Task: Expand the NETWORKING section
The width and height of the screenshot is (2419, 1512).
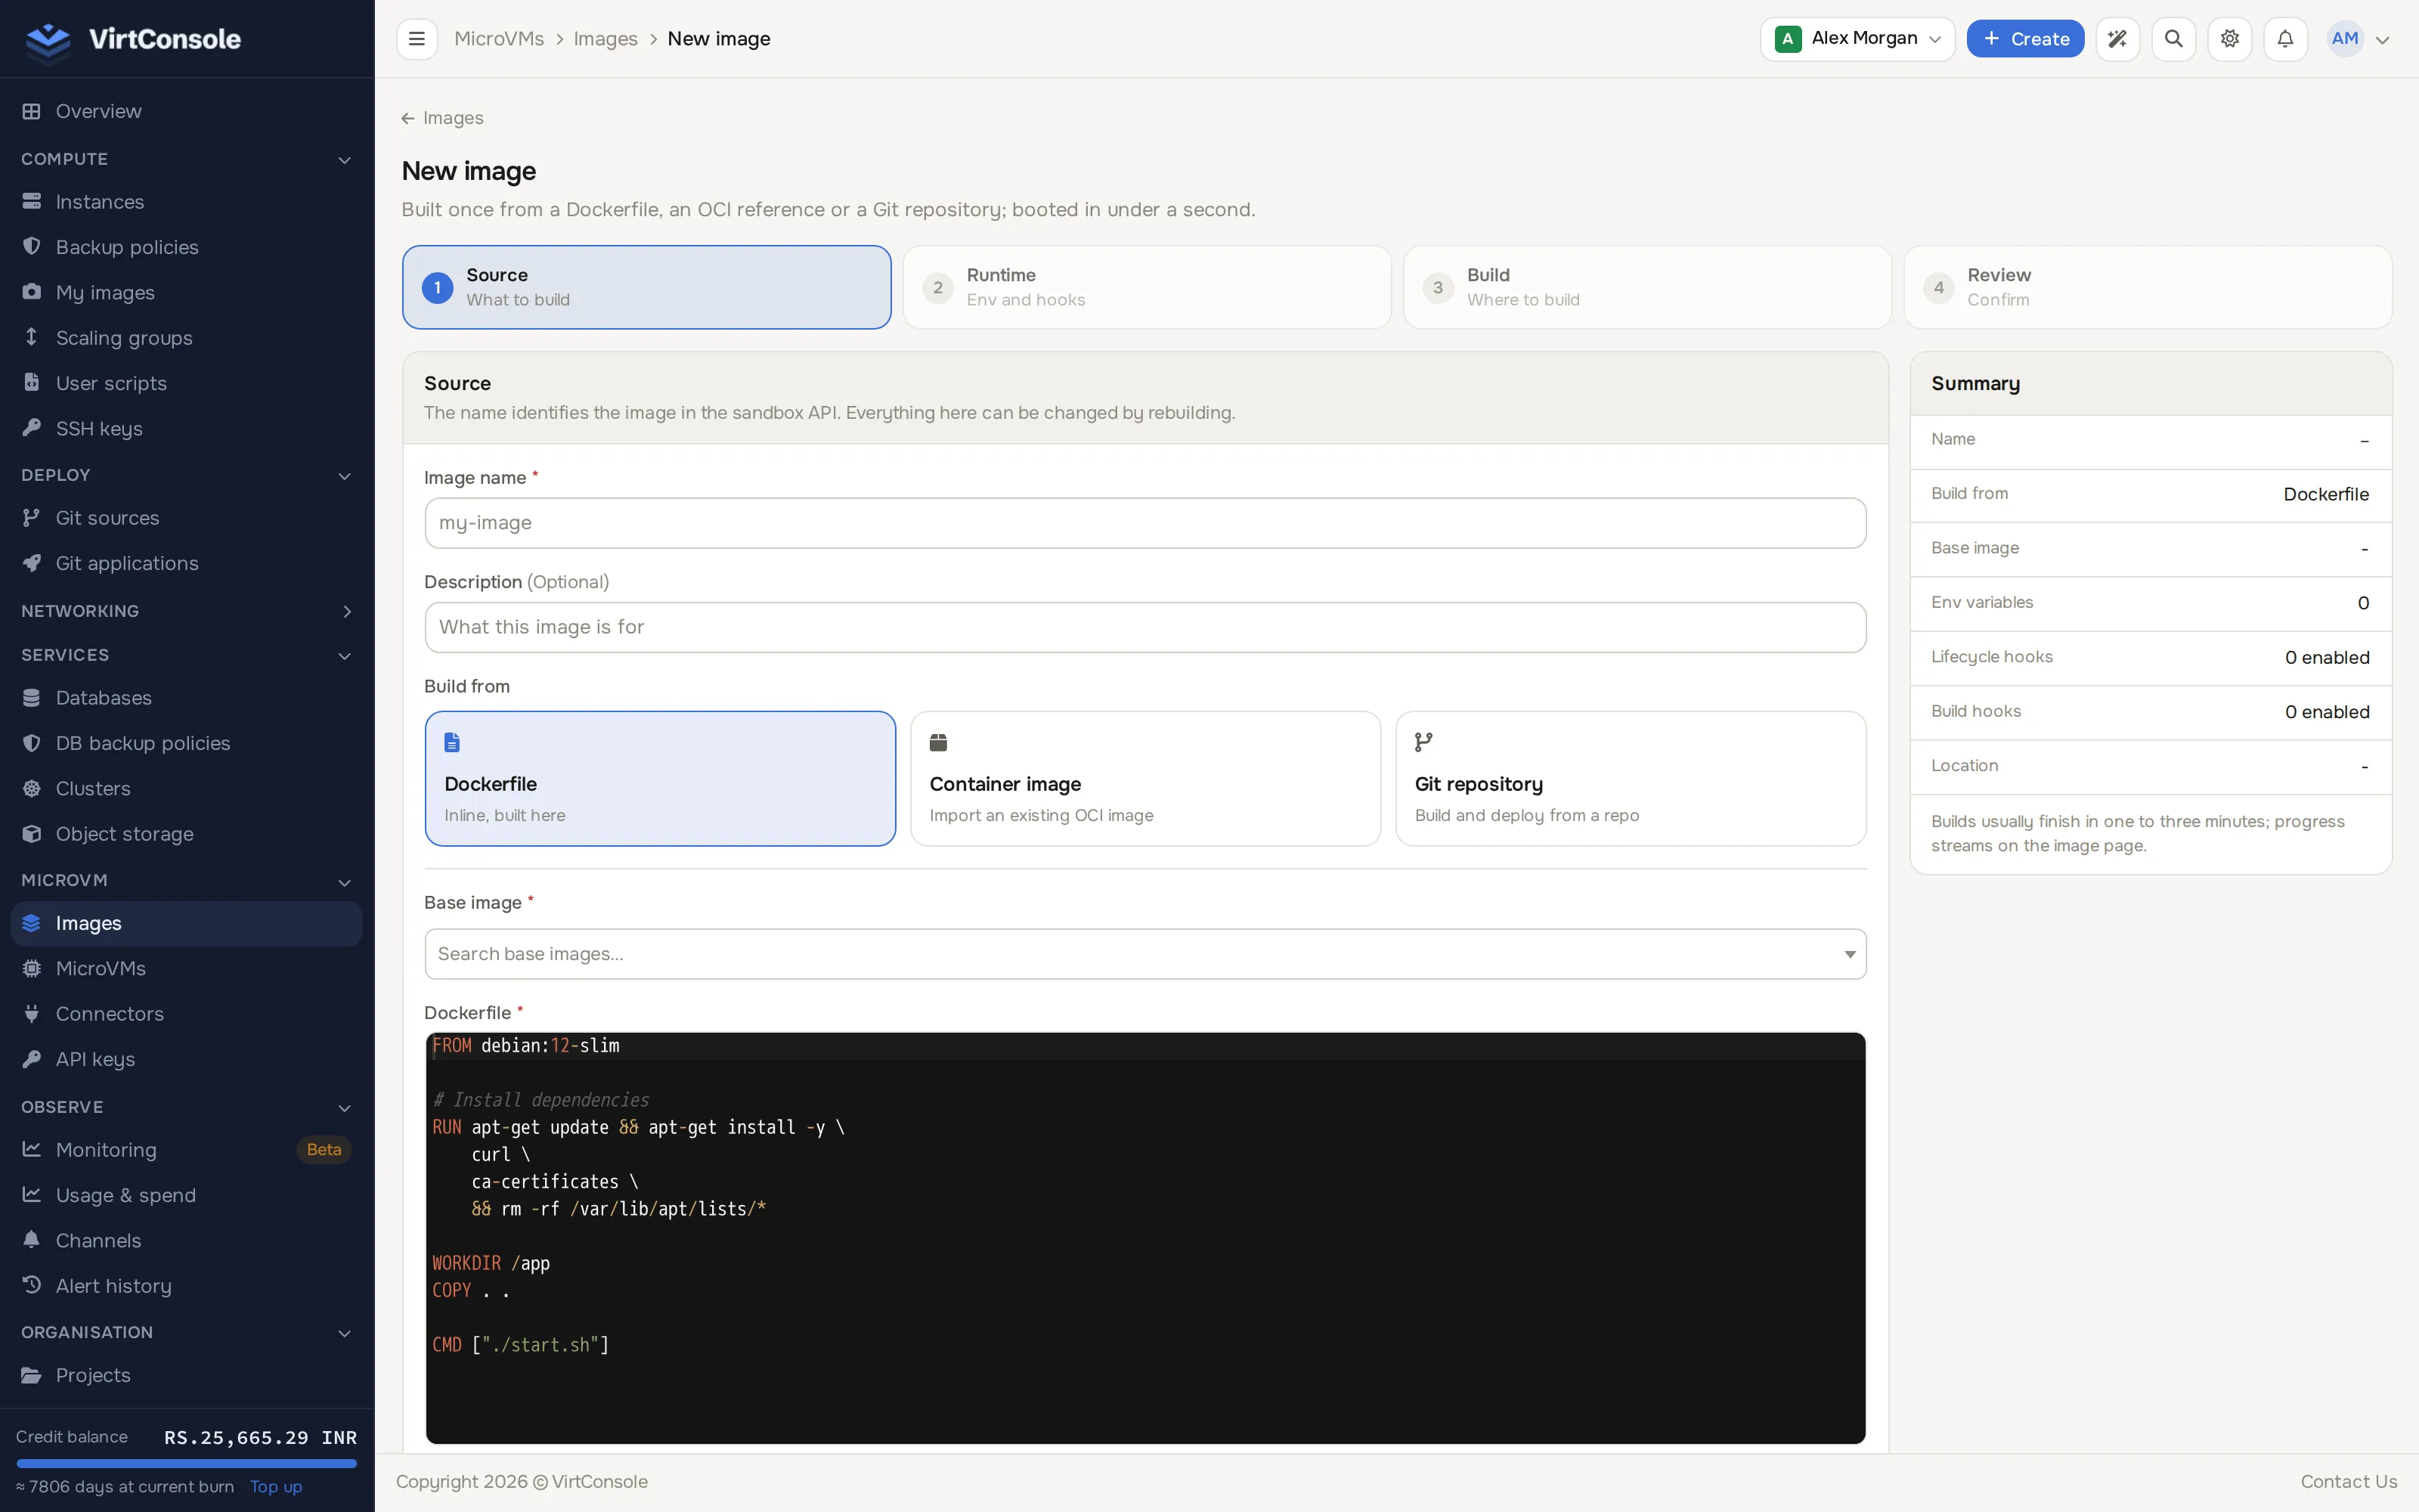Action: (186, 611)
